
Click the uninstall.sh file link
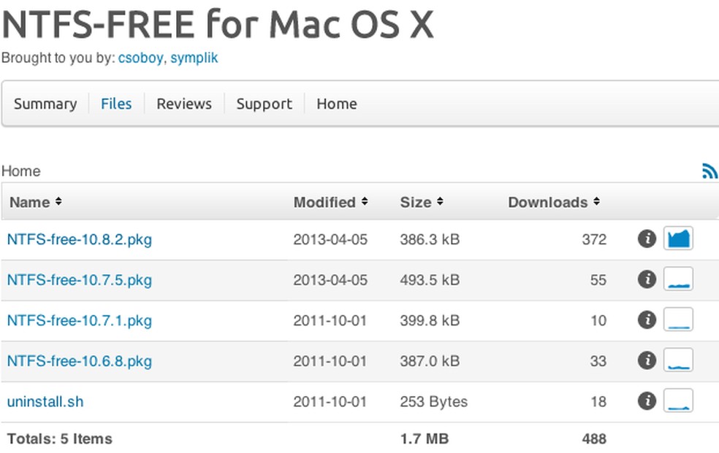pos(44,401)
